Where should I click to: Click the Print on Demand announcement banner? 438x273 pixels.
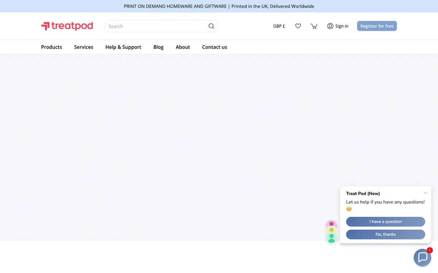click(219, 6)
